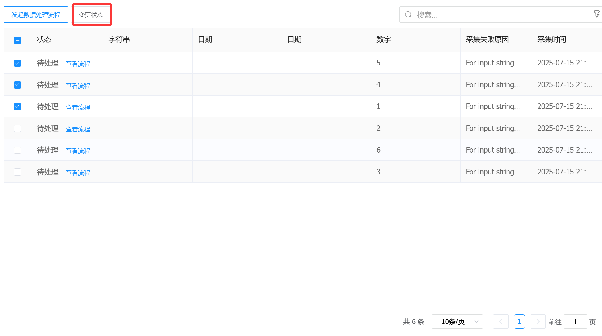Viewport: 602px width, 336px height.
Task: Click the 变更状态 button
Action: point(91,15)
